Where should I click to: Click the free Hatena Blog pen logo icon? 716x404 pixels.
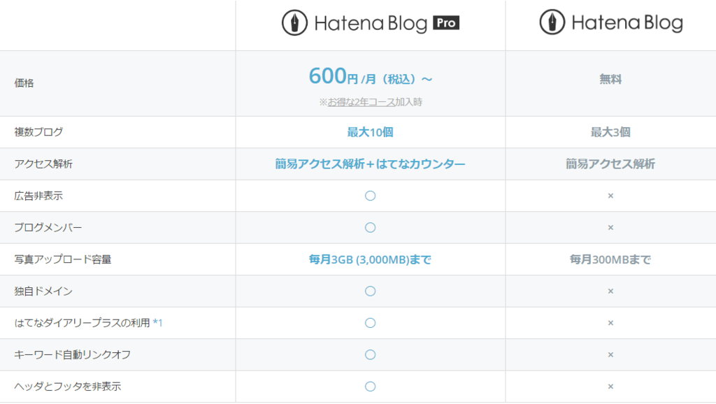552,22
